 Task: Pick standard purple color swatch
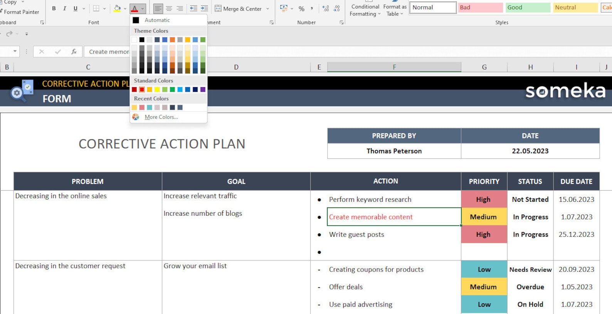click(x=203, y=89)
